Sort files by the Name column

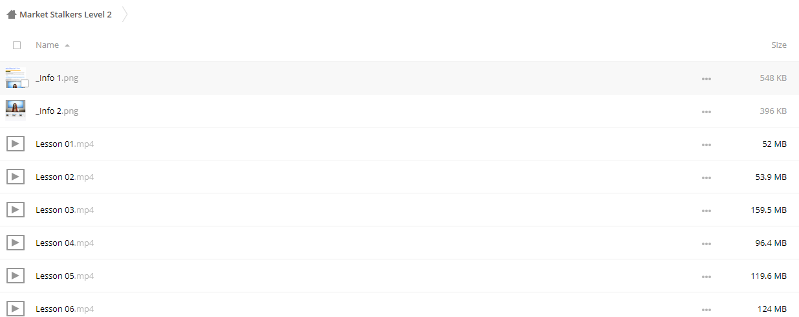tap(47, 45)
